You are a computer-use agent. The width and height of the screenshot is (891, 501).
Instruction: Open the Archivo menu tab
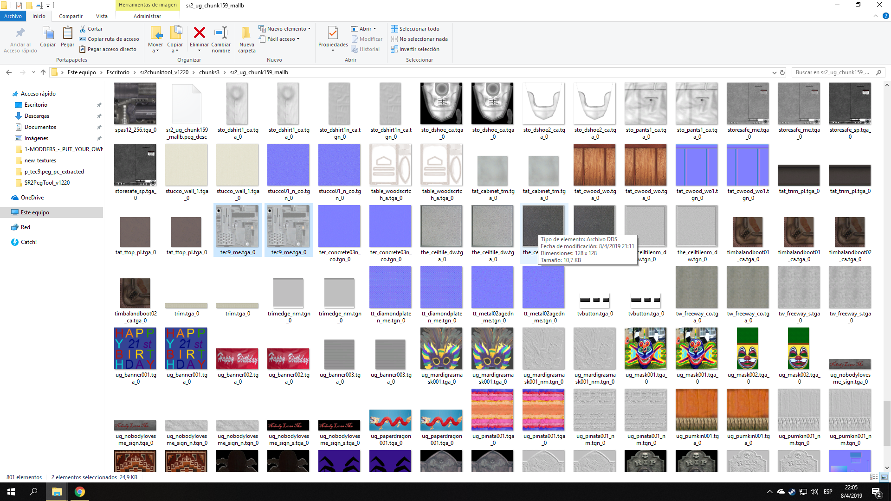(13, 16)
